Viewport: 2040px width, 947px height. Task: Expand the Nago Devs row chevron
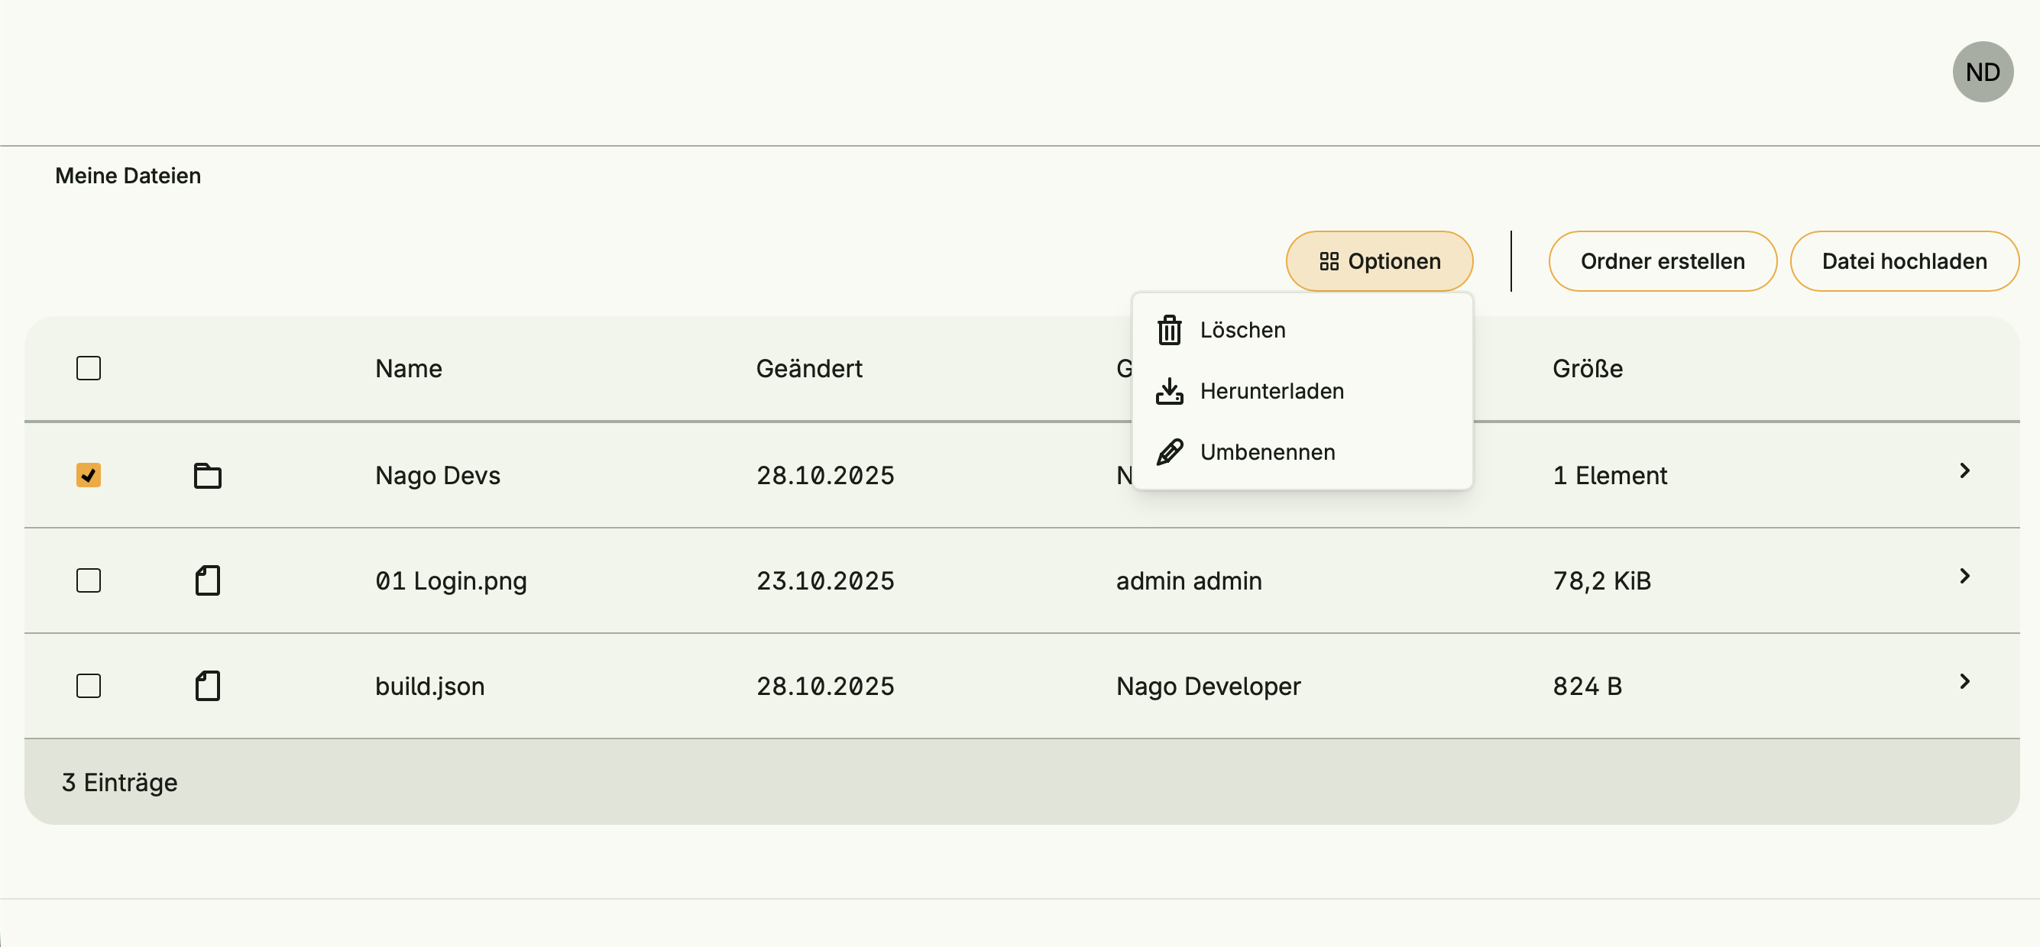click(x=1964, y=471)
